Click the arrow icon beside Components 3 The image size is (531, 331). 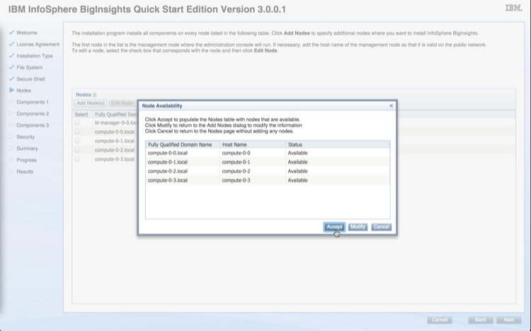(11, 125)
